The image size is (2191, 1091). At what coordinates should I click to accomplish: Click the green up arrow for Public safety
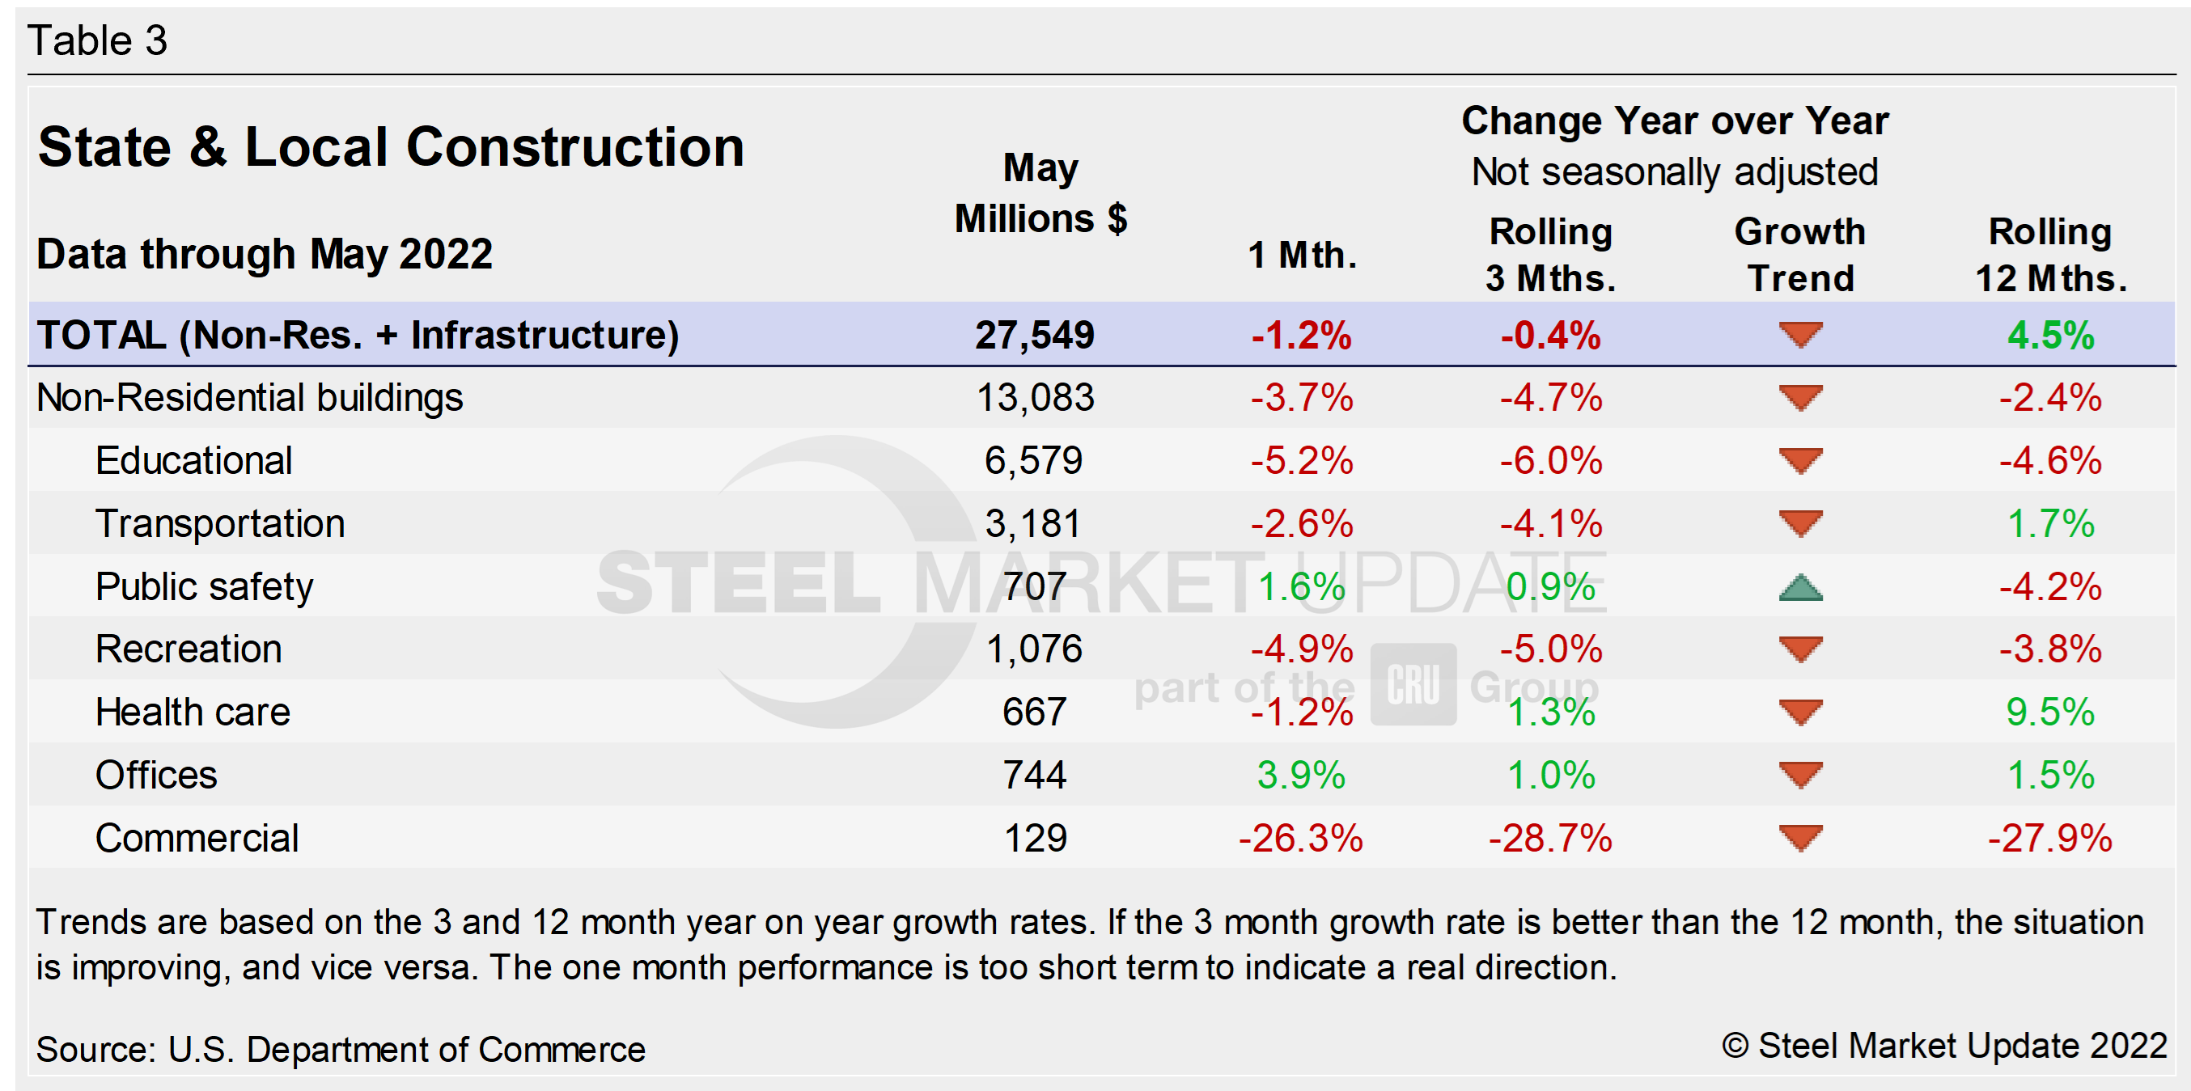(x=1800, y=588)
